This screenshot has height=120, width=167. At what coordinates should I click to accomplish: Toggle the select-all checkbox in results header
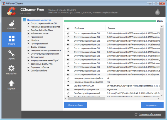68,28
